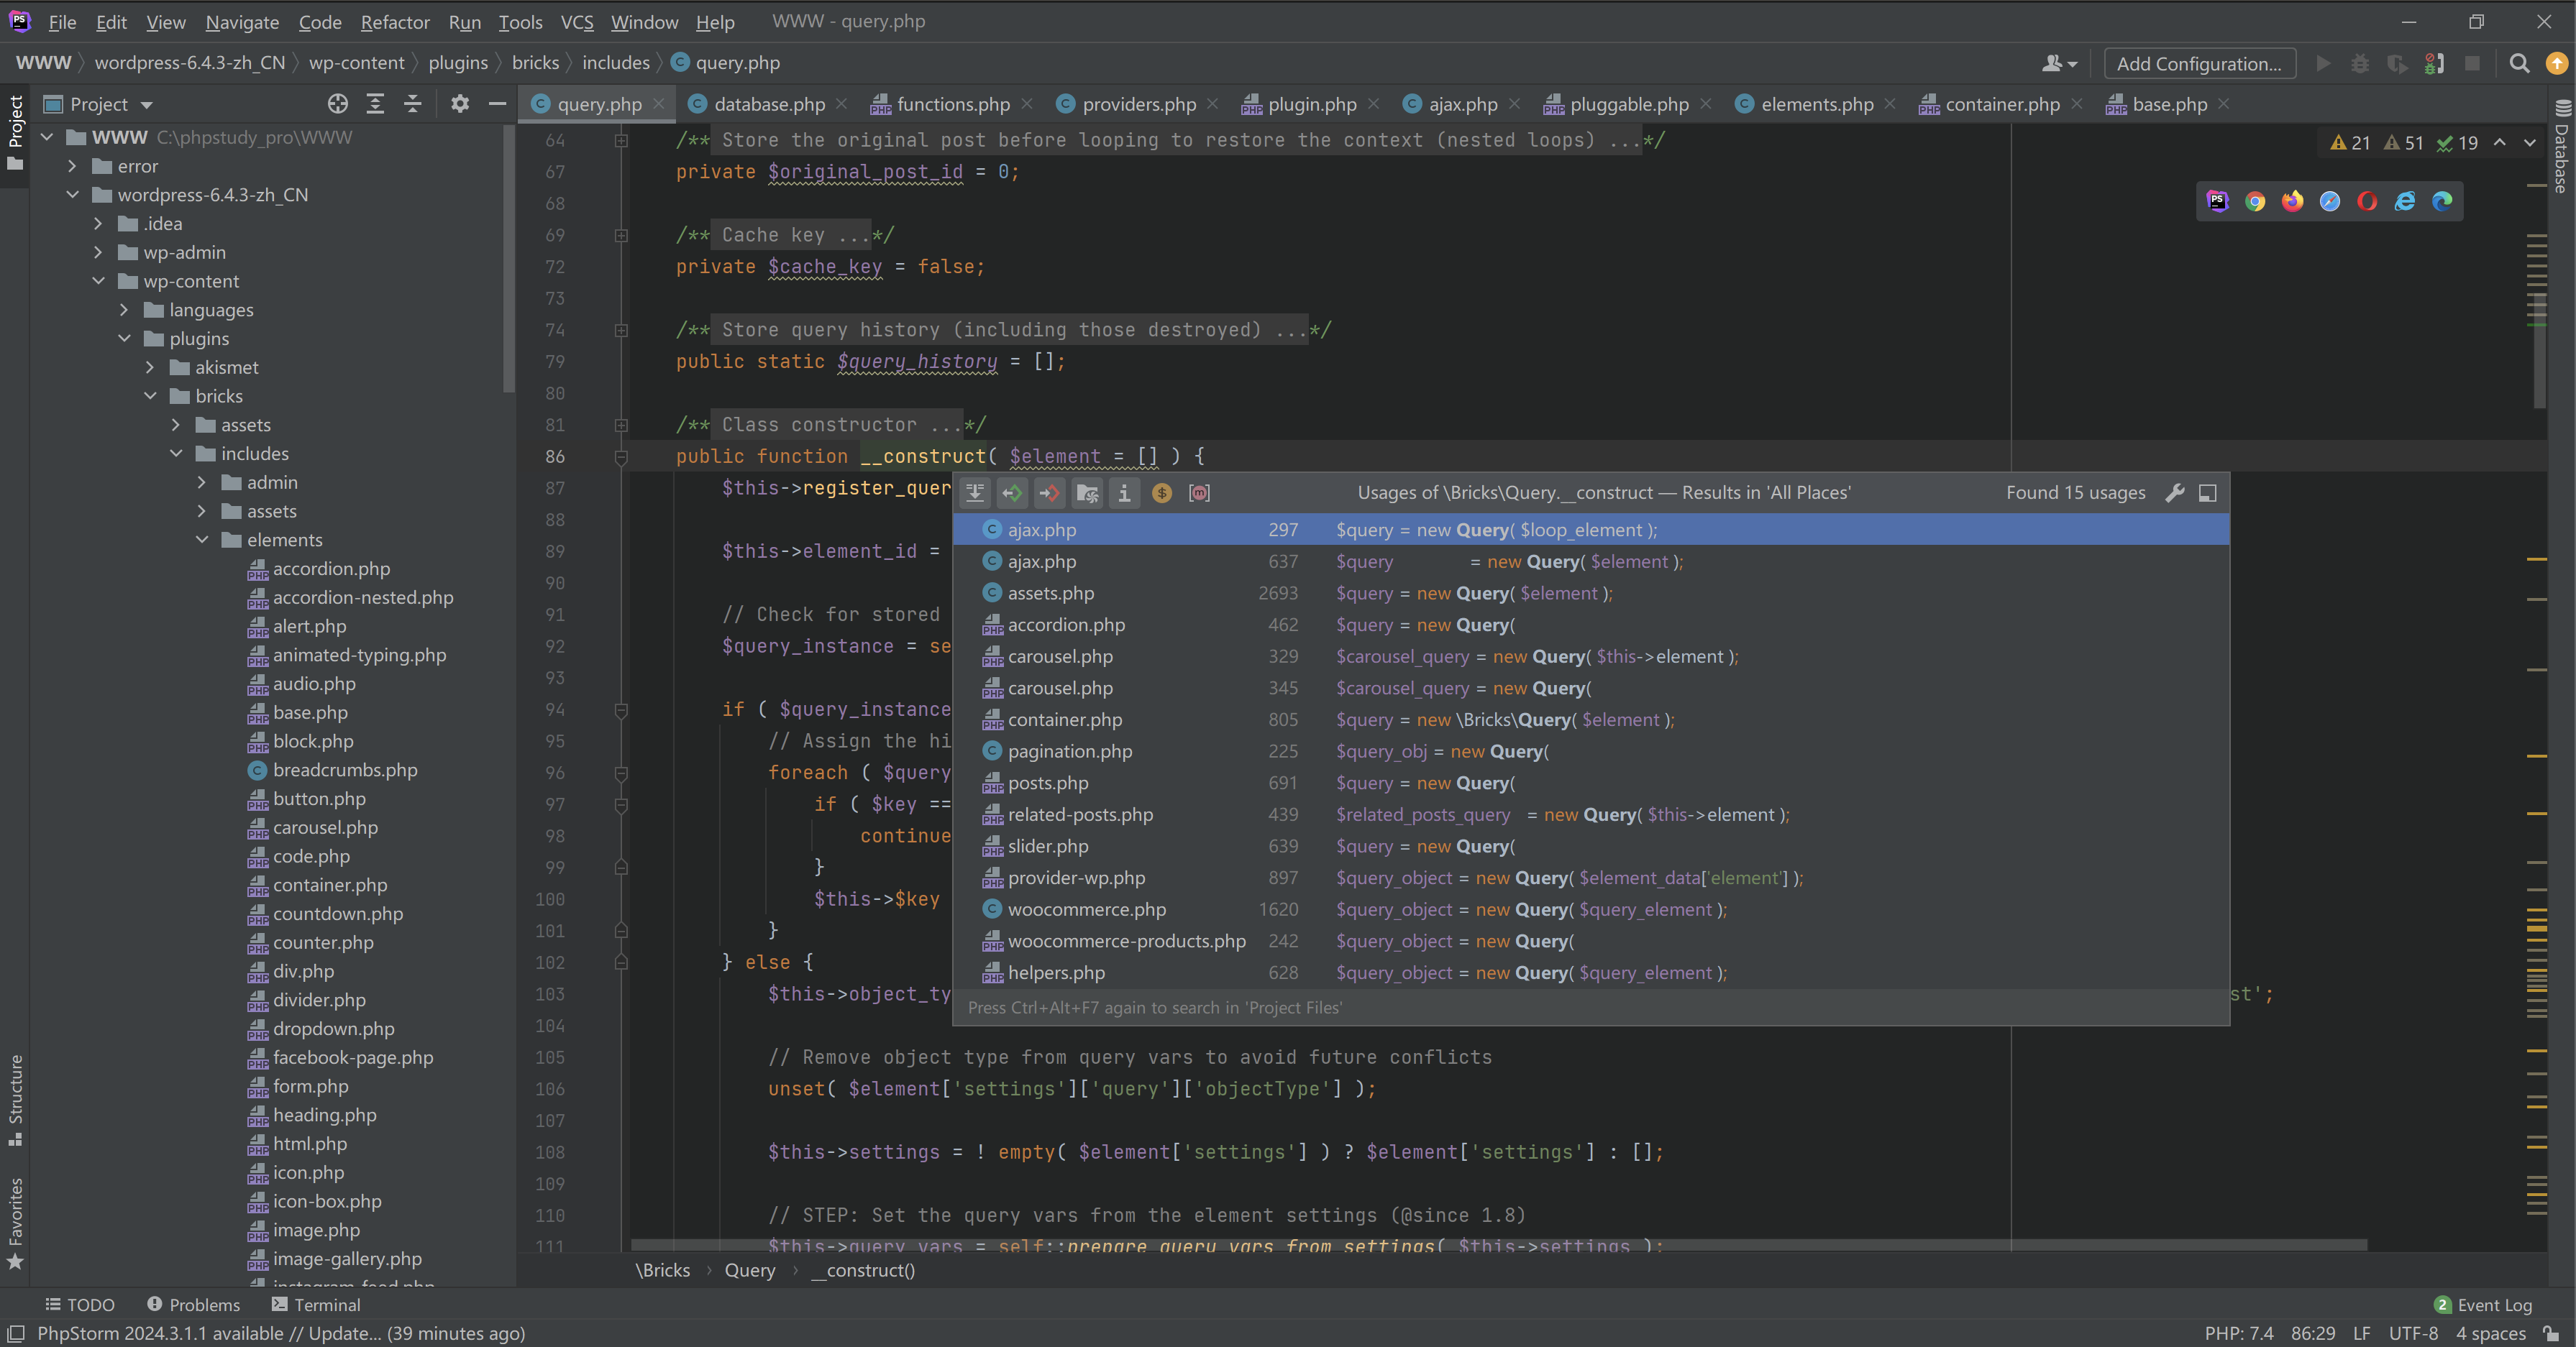Open Structure side panel
The image size is (2576, 1347).
[x=15, y=1099]
